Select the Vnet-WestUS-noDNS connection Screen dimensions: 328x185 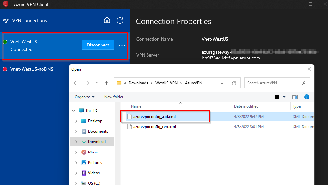[x=32, y=69]
